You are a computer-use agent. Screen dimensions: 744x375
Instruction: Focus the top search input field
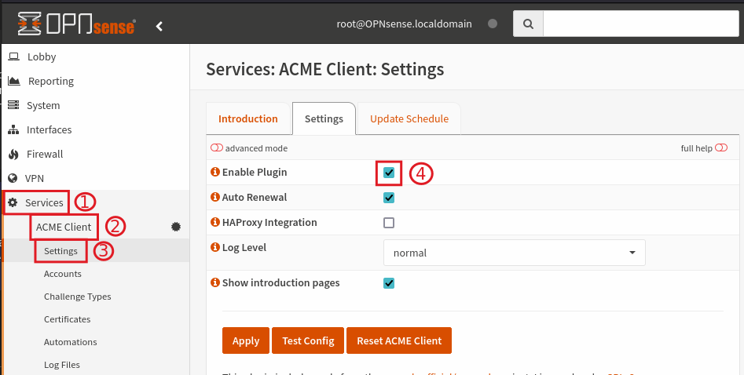[x=641, y=24]
